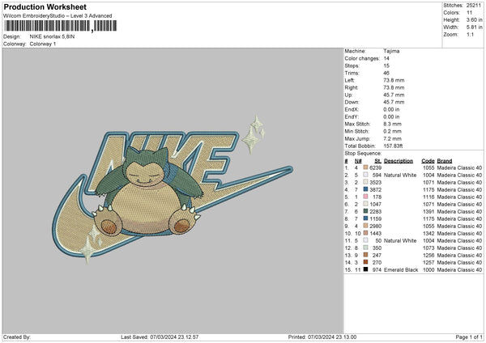
Task: Select thread code "1342" in stop 10
Action: point(428,233)
